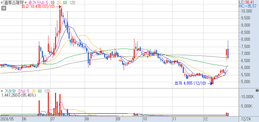Screen dimensions: 259x122
Task: Select the 종가 단순 5 moving average label
Action: click(x=38, y=3)
